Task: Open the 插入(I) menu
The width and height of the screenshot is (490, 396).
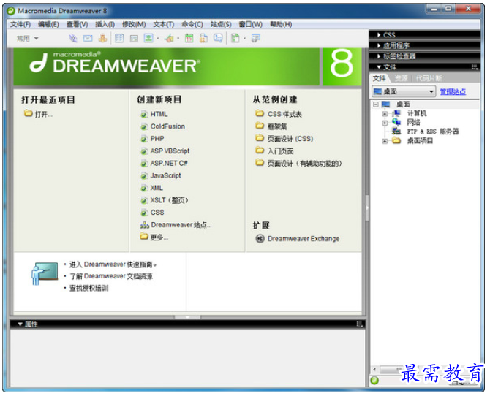Action: coord(105,24)
